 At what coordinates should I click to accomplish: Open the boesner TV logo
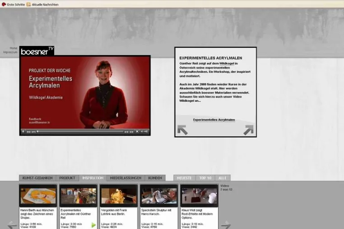tap(37, 51)
